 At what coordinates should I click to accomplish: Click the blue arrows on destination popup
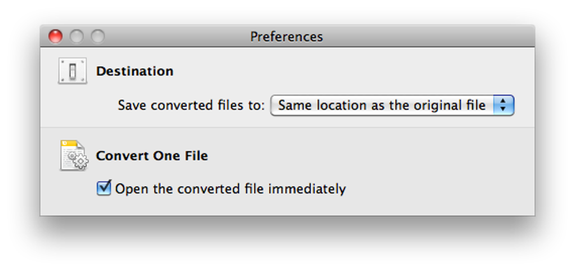pyautogui.click(x=503, y=105)
